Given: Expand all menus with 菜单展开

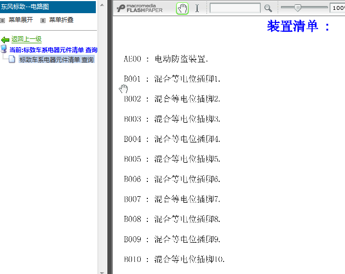Looking at the screenshot, I should 21,20.
